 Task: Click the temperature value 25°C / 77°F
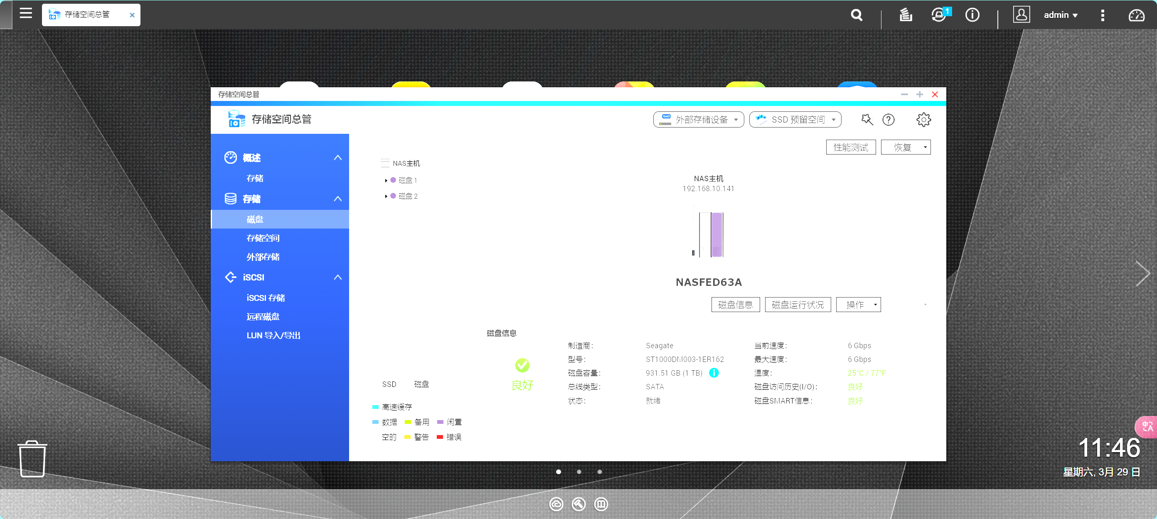tap(867, 373)
